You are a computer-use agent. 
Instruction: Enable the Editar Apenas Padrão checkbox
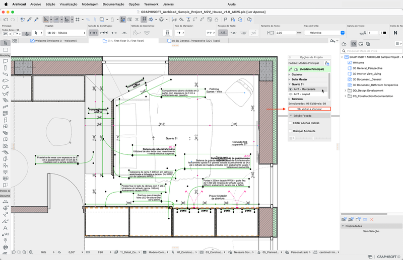(x=291, y=123)
